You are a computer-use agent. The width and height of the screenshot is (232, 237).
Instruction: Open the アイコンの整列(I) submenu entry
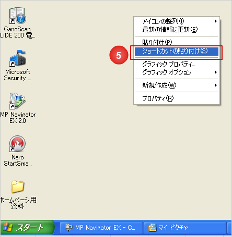tap(177, 21)
